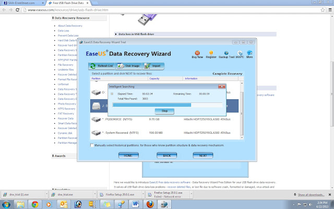Enable Manually select historical partitions checkbox
The height and width of the screenshot is (209, 334).
(92, 145)
